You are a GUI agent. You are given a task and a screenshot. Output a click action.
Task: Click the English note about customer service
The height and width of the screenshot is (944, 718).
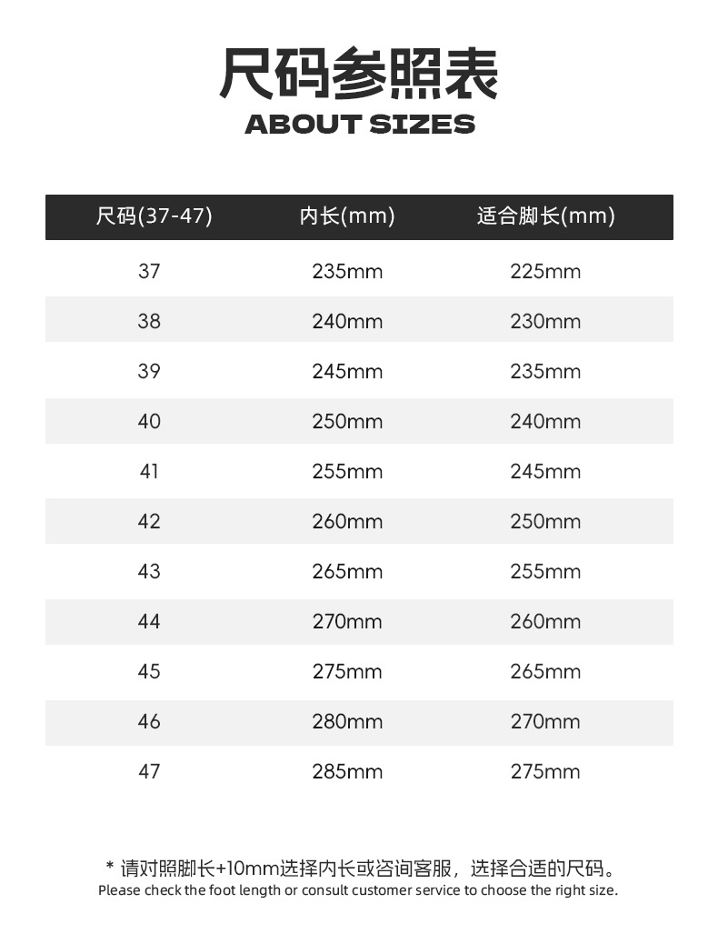point(358,890)
